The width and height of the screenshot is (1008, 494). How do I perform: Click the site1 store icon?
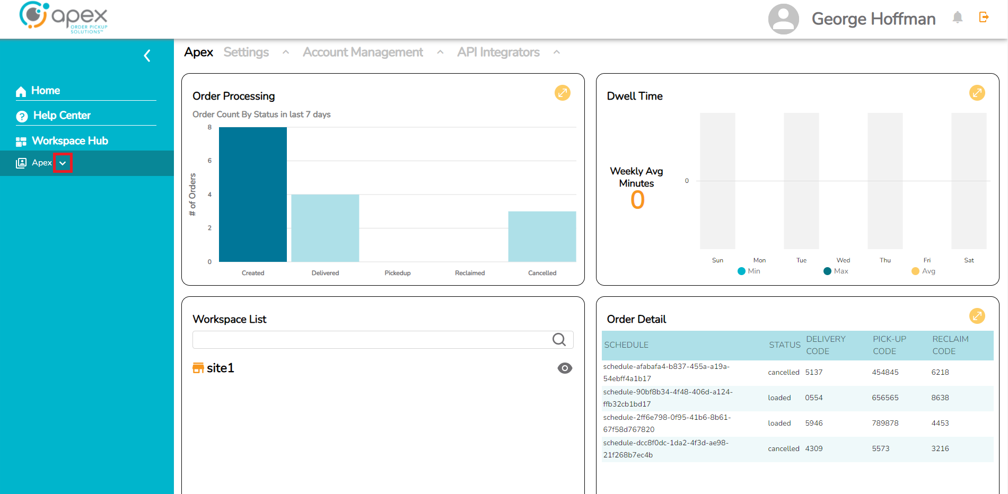click(x=198, y=368)
